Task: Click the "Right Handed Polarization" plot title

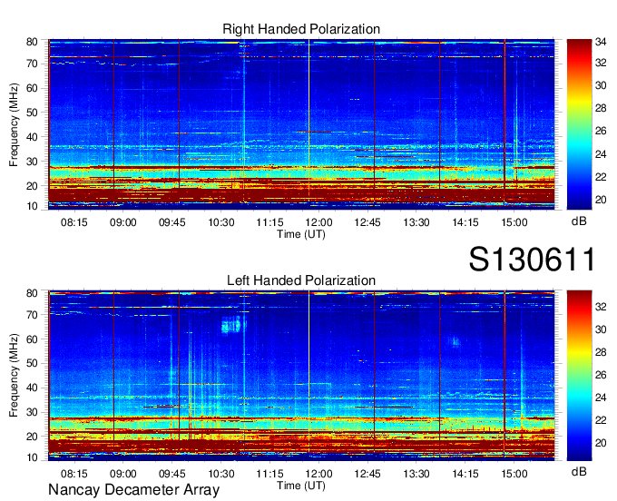Action: tap(301, 29)
